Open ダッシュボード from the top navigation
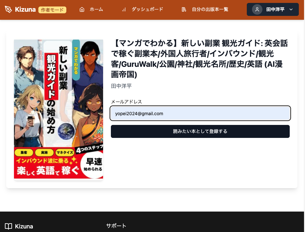Viewport: 305px width, 232px height. pos(147,9)
